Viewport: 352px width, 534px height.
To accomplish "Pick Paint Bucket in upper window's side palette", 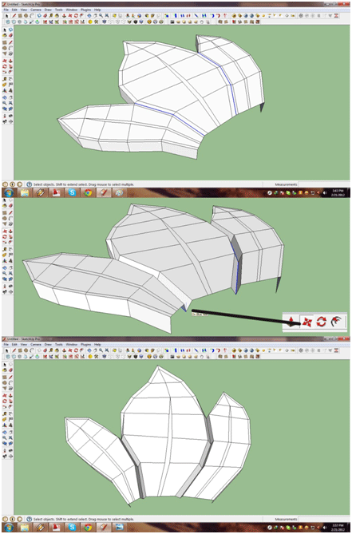I will (x=5, y=35).
